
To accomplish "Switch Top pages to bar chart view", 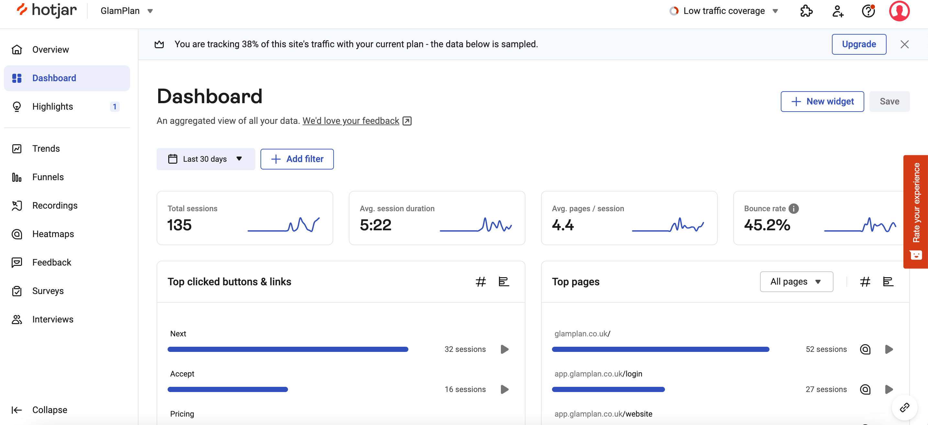I will coord(888,282).
